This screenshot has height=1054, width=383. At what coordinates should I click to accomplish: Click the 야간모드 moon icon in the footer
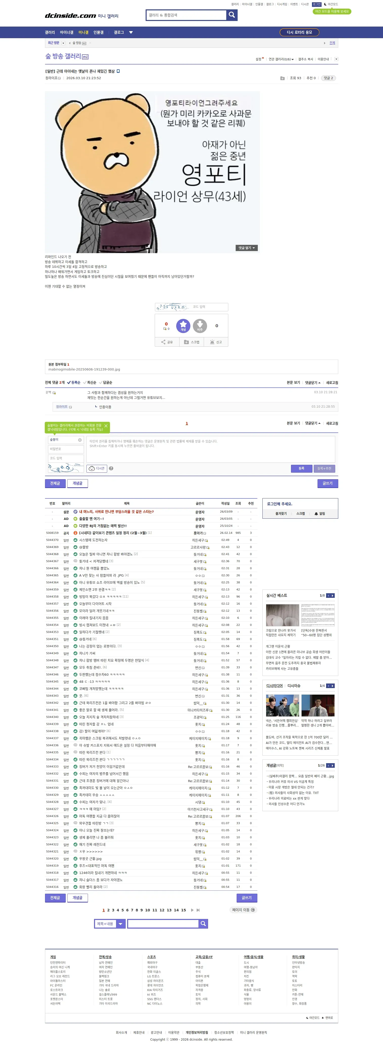[x=307, y=1018]
